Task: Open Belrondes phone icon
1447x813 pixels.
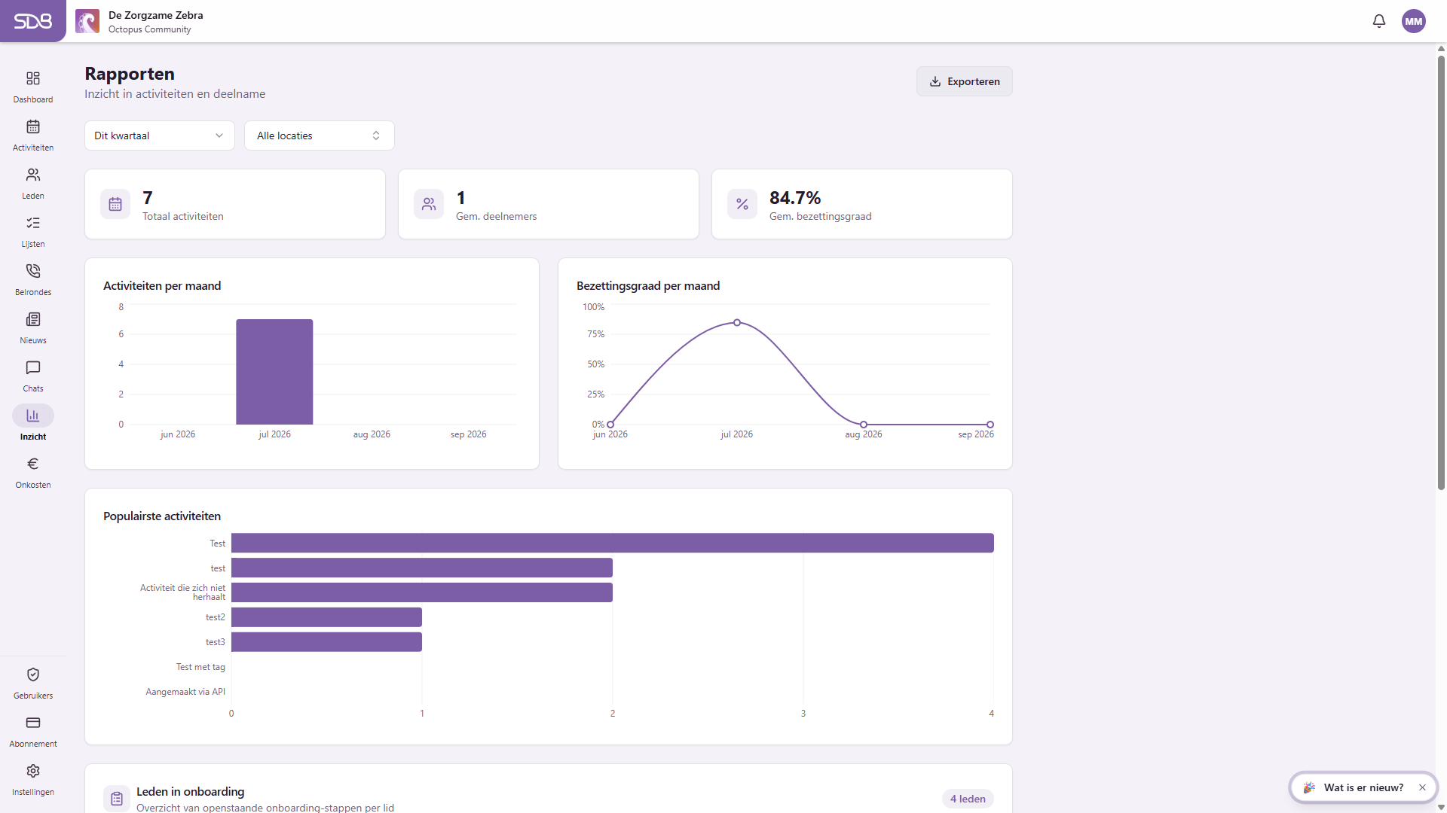Action: pyautogui.click(x=33, y=271)
